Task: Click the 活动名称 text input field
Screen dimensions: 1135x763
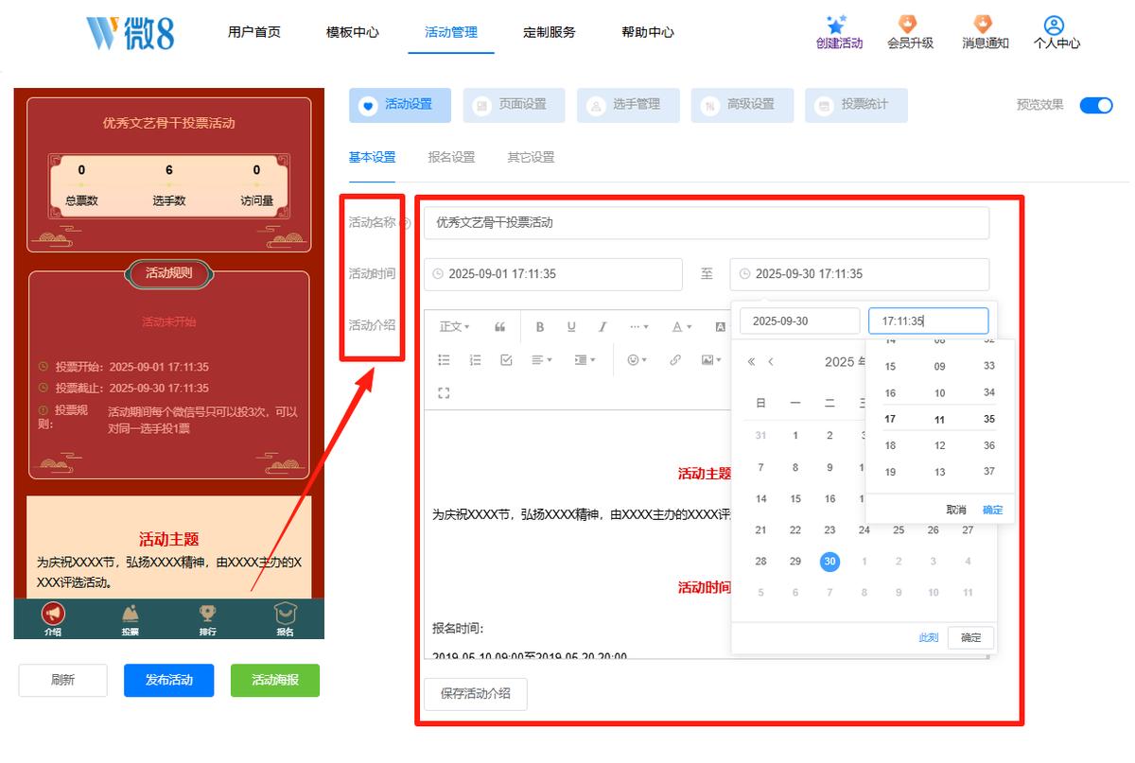Action: point(706,223)
